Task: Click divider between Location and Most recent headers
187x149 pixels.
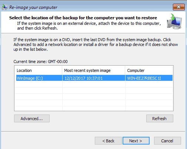Action: pos(62,70)
